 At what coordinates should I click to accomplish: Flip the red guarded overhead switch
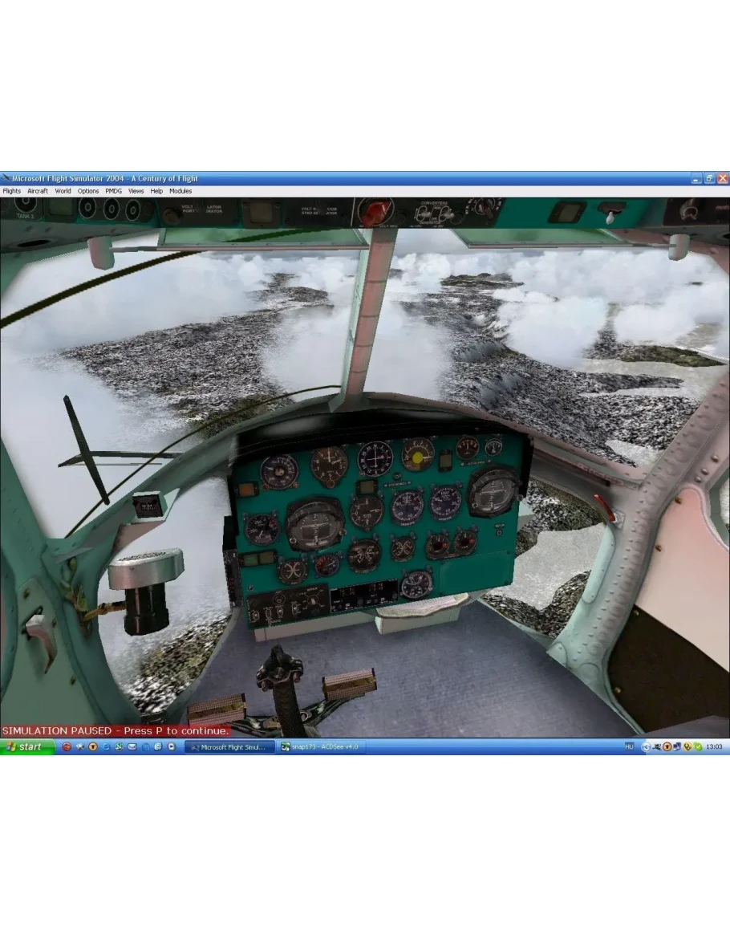click(375, 213)
